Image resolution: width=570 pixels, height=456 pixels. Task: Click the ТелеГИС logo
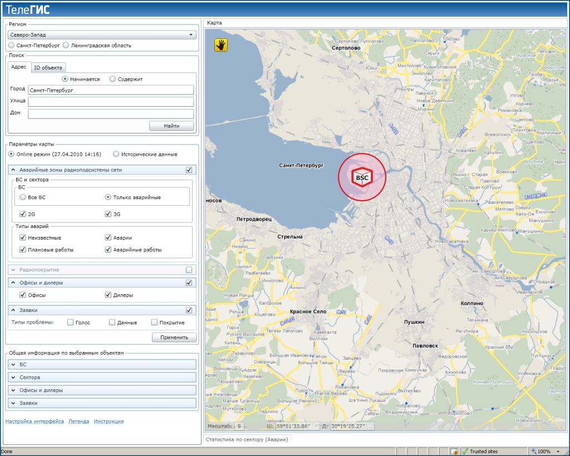point(28,9)
